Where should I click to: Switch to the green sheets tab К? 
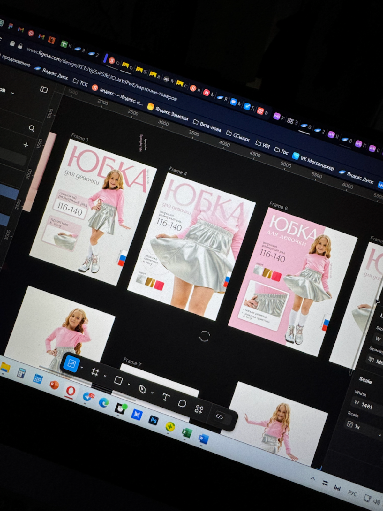tap(66, 44)
